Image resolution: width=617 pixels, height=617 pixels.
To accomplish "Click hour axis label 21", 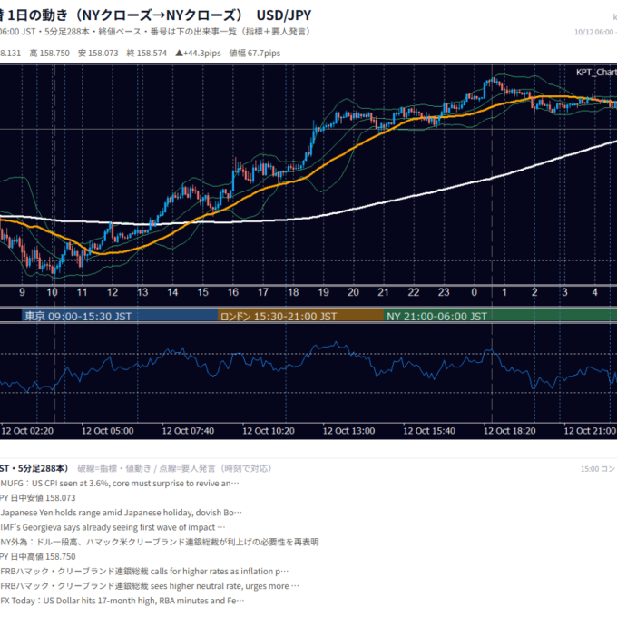I will click(x=383, y=292).
